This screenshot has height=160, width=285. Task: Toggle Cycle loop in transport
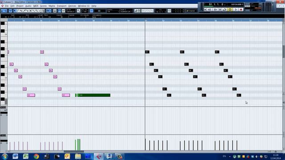tap(224, 9)
